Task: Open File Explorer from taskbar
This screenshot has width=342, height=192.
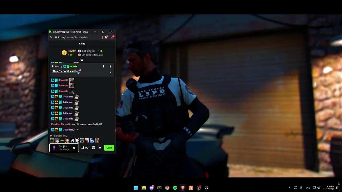Action: (144, 188)
